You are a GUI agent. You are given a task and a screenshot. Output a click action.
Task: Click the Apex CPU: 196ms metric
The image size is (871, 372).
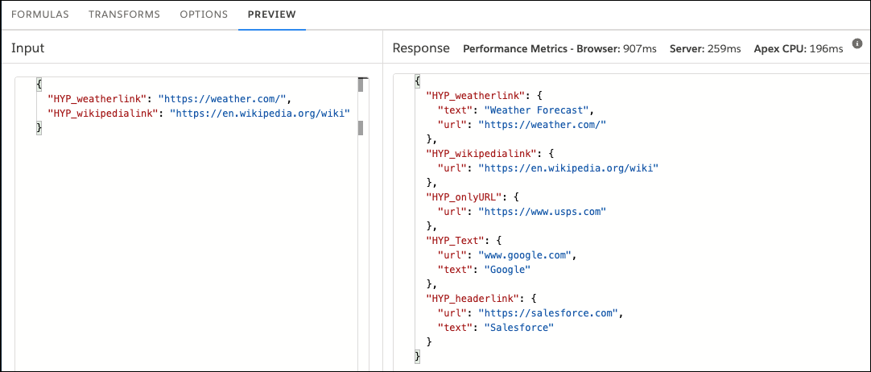(x=799, y=49)
